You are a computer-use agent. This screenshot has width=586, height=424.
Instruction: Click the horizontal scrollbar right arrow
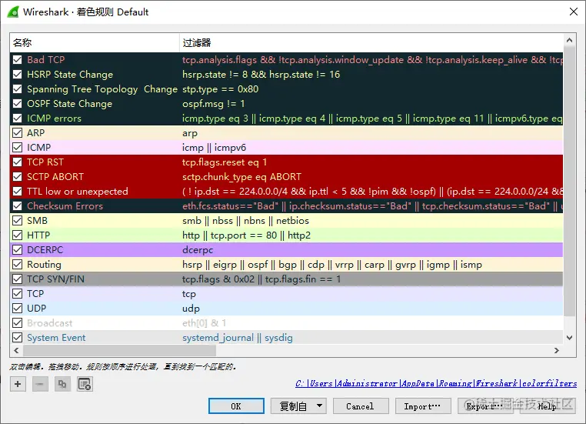point(557,350)
